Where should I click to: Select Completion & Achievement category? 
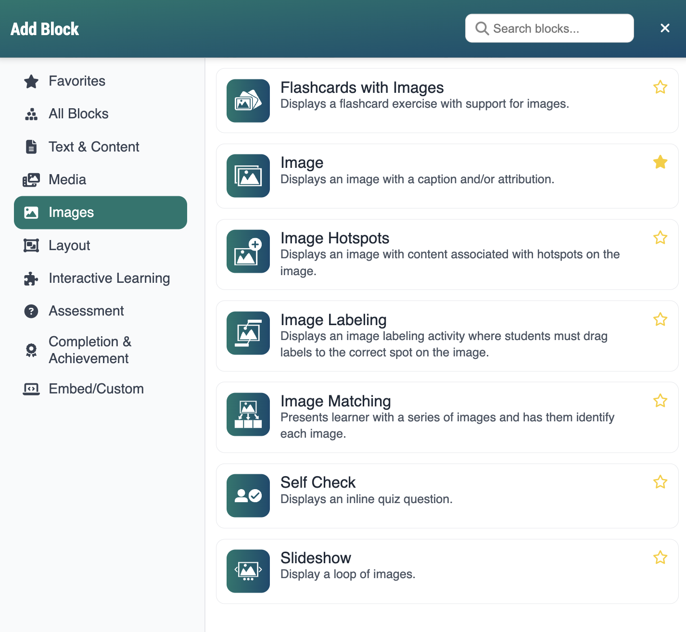pyautogui.click(x=101, y=350)
